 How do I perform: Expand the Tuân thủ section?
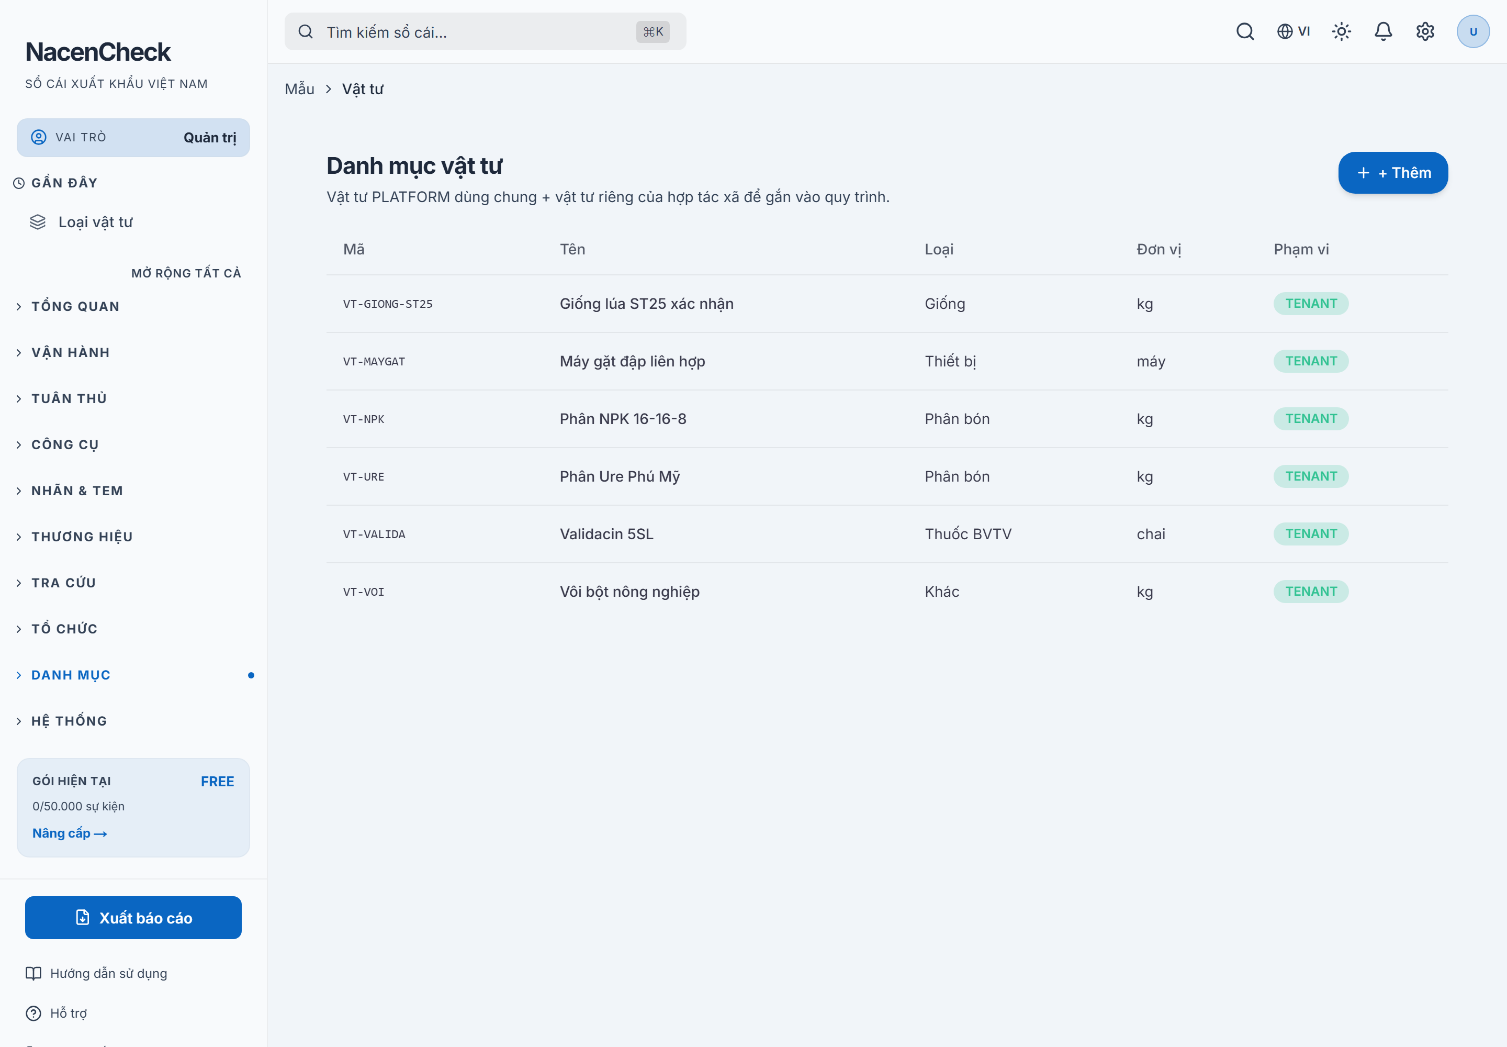[133, 398]
